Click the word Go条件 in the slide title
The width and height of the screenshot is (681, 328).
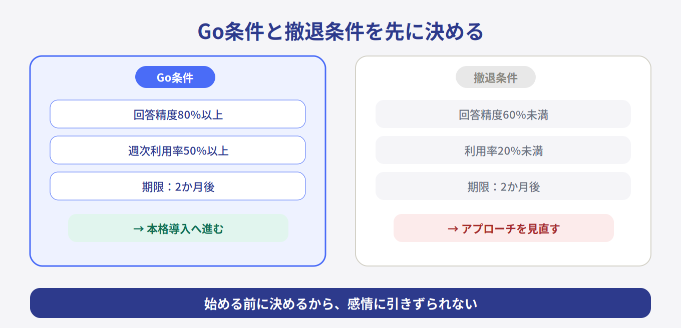[230, 32]
